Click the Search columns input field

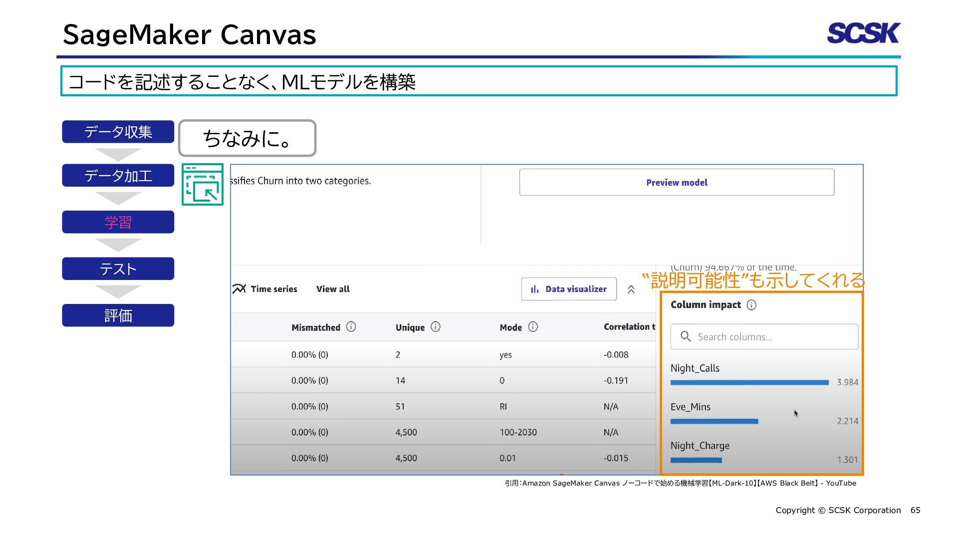coord(764,337)
